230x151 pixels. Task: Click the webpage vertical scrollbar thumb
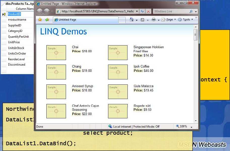pyautogui.click(x=195, y=35)
